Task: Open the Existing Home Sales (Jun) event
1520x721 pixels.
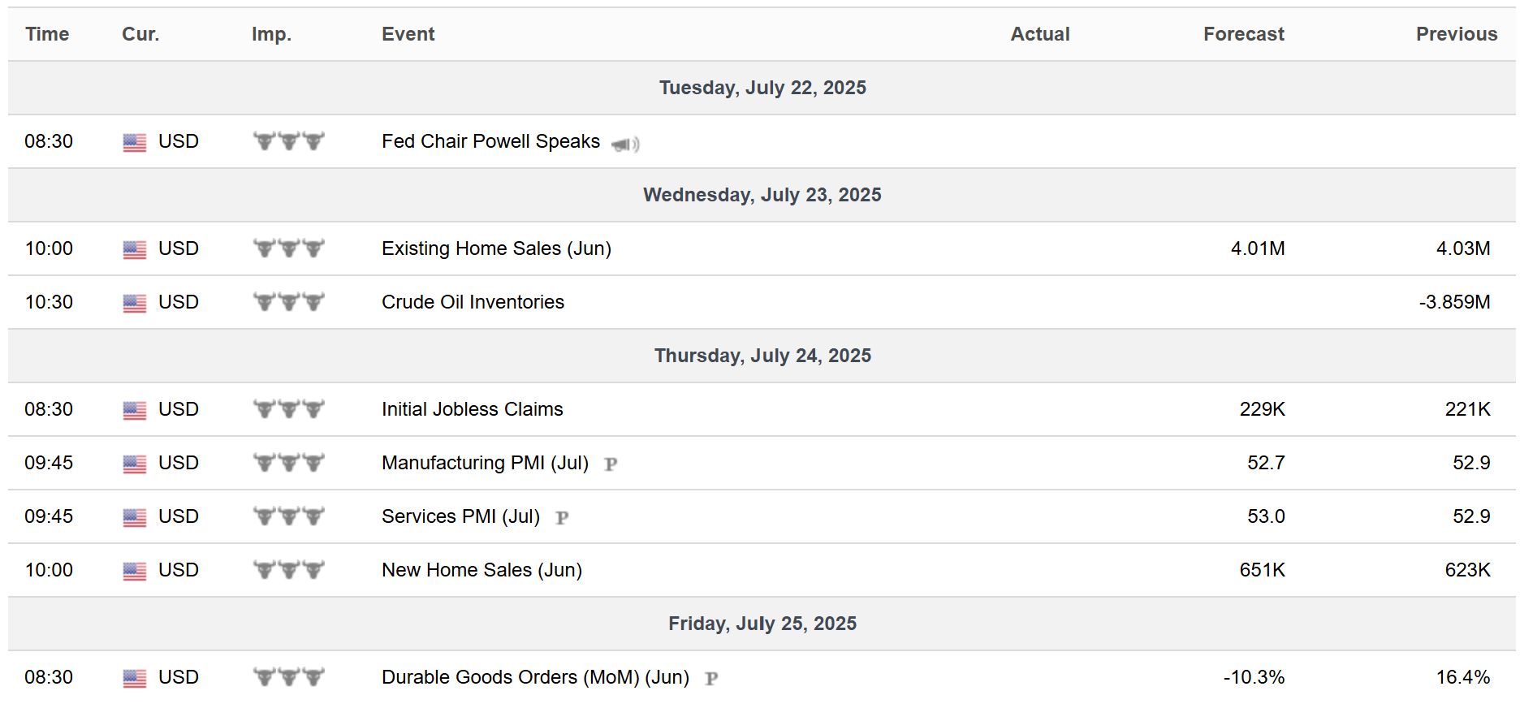Action: coord(496,248)
